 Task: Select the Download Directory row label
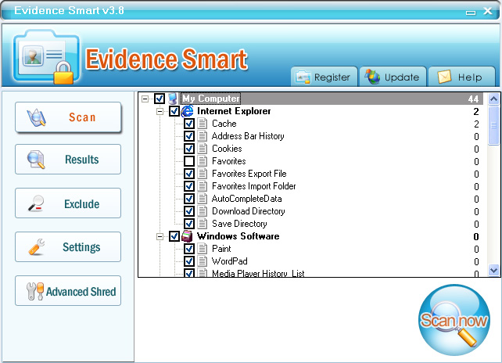249,211
